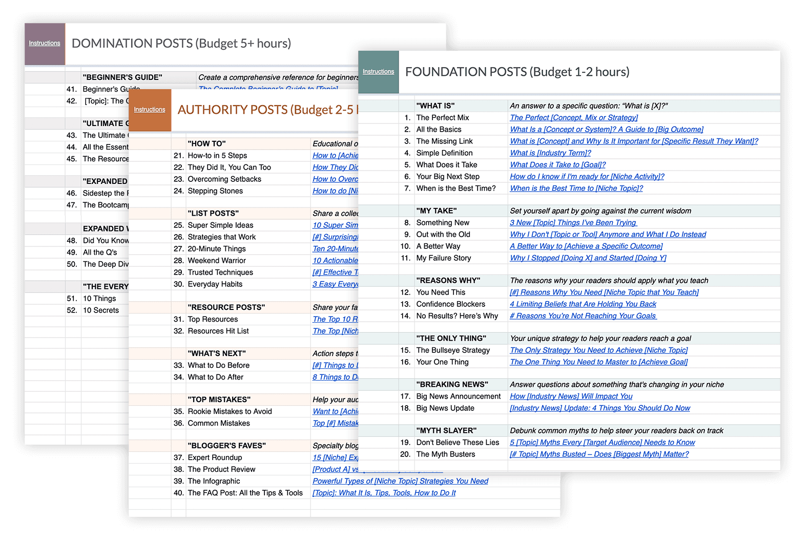Viewport: 810px width, 542px height.
Task: Click 'What Does it Take to [Goal]?' link
Action: [x=557, y=165]
